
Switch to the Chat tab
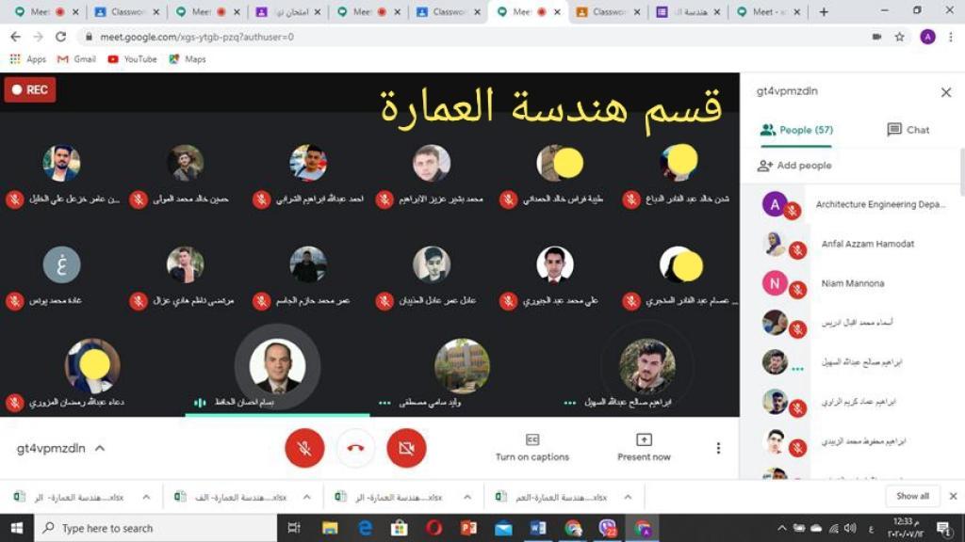pos(908,130)
